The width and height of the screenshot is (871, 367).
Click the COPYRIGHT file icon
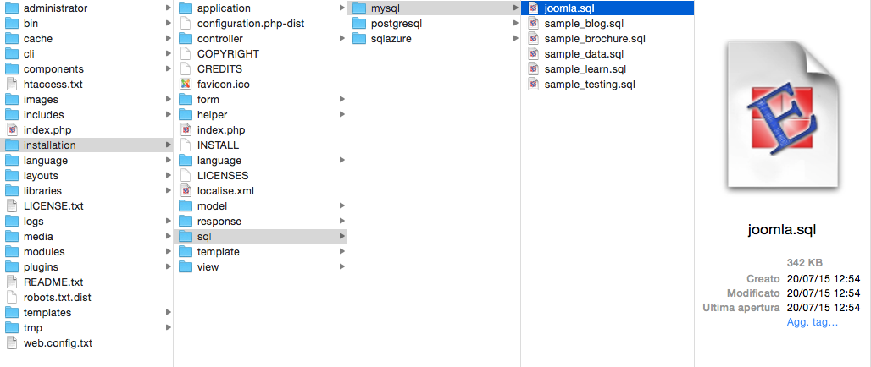186,54
